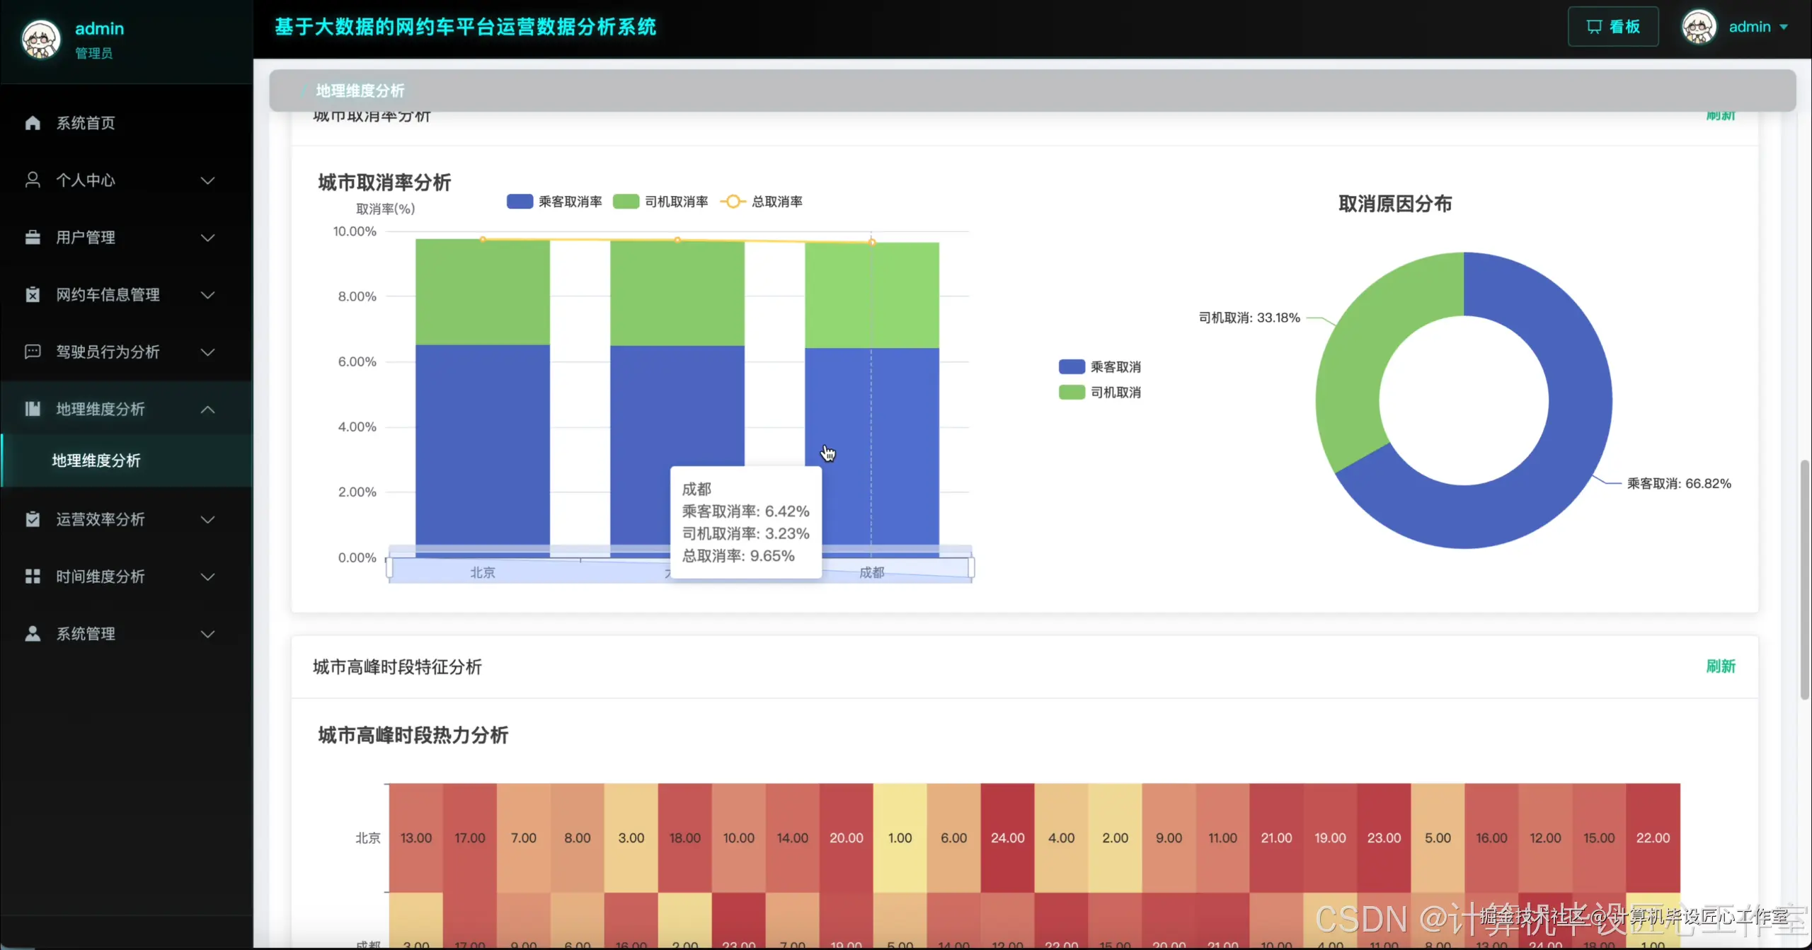
Task: Expand the 用户管理 menu chevron
Action: coord(207,238)
